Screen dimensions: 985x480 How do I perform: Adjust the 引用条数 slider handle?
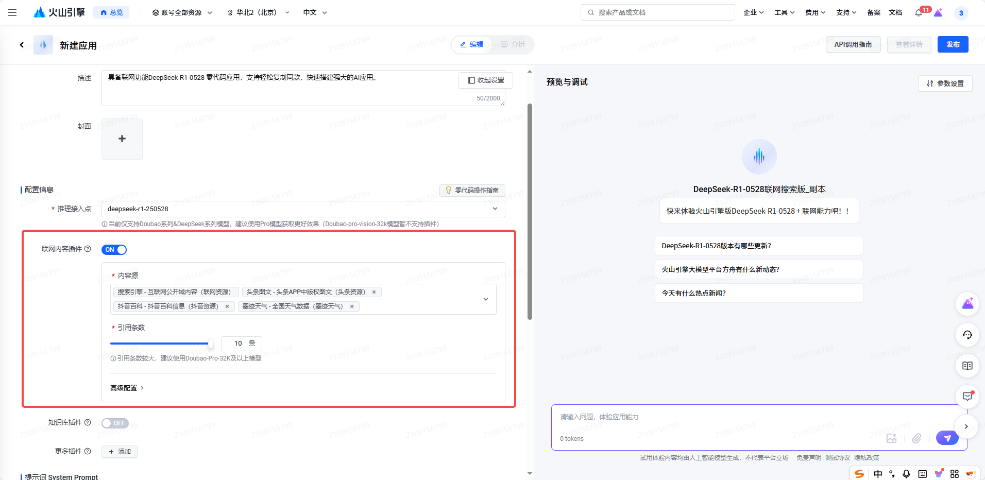pyautogui.click(x=210, y=344)
